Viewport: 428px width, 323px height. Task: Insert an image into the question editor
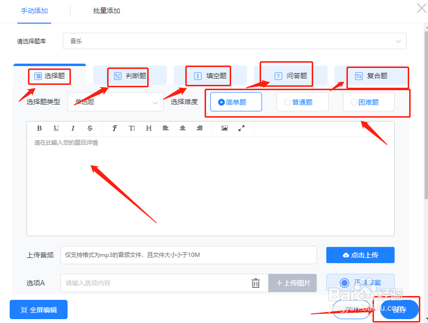point(225,128)
